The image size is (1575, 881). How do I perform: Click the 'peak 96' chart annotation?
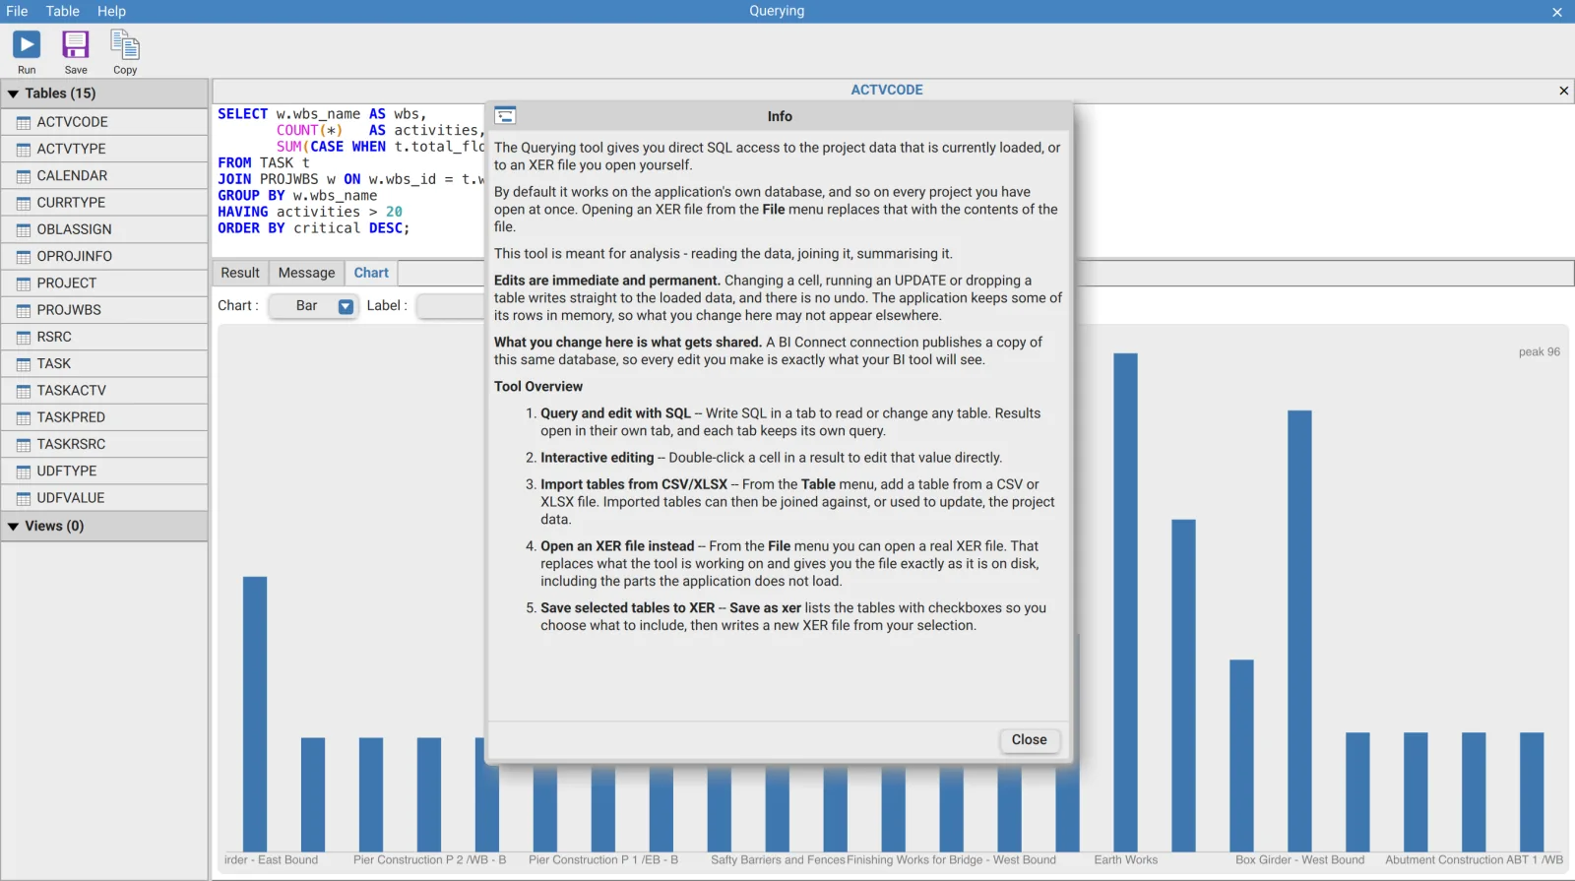pyautogui.click(x=1540, y=352)
